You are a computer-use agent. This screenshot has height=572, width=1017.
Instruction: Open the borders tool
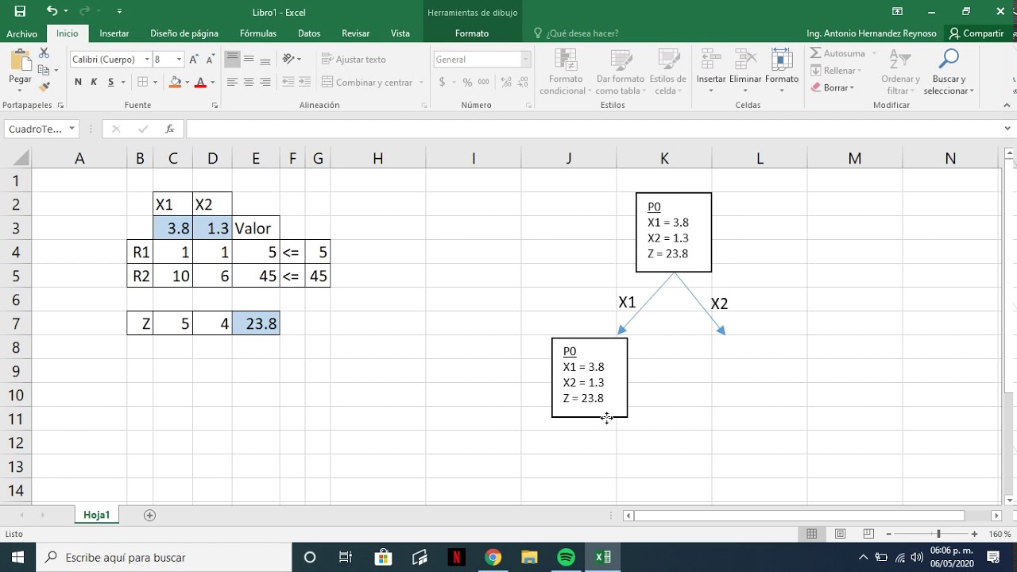143,82
